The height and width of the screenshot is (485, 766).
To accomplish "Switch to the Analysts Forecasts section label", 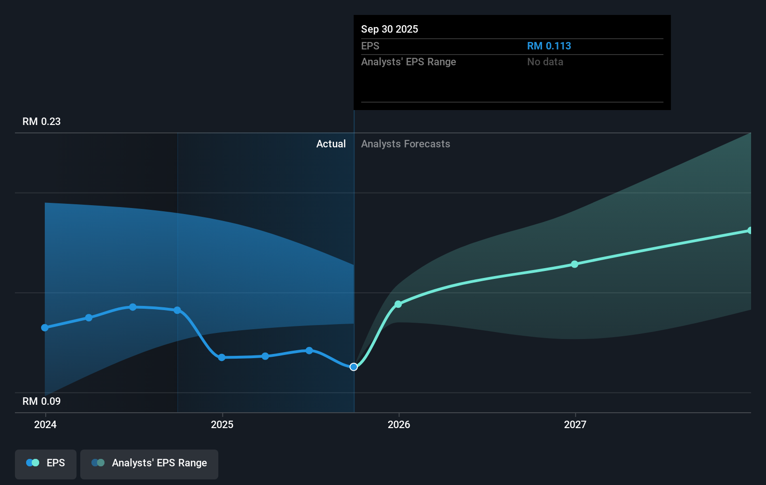I will [405, 144].
